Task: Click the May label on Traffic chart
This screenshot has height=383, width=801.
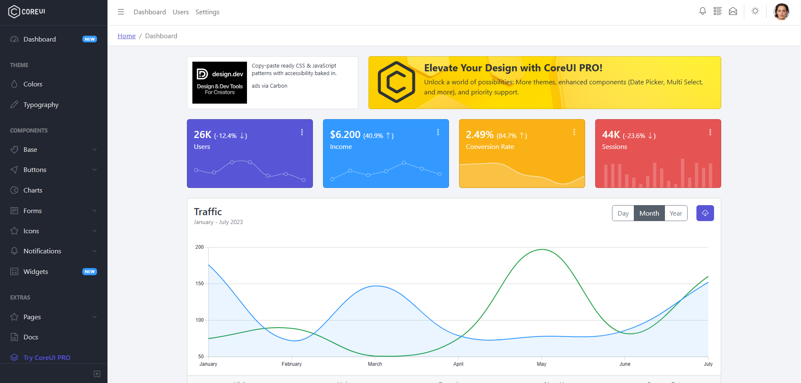Action: click(x=541, y=364)
